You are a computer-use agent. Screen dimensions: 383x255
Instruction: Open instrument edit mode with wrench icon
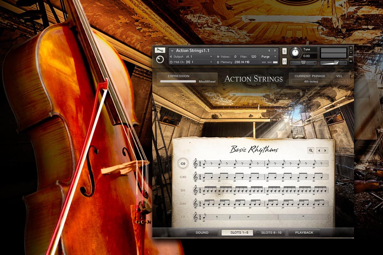coord(160,50)
